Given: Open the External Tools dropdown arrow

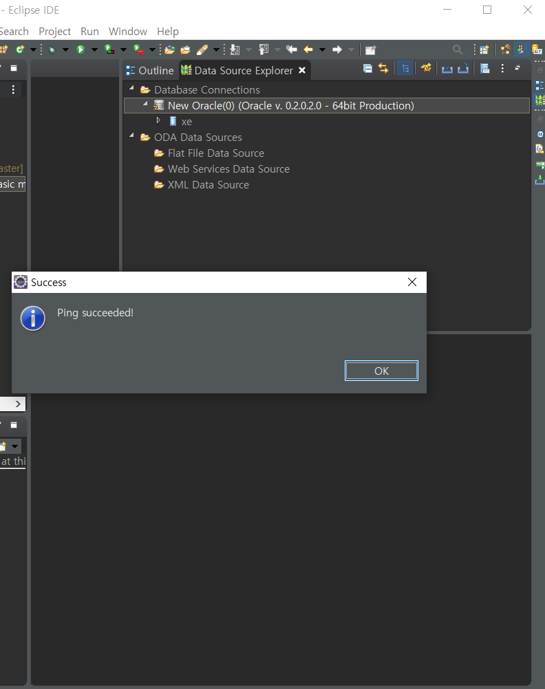Looking at the screenshot, I should [152, 50].
